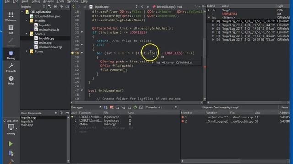Collapse the list variable in locals
The height and width of the screenshot is (164, 293).
(209, 17)
